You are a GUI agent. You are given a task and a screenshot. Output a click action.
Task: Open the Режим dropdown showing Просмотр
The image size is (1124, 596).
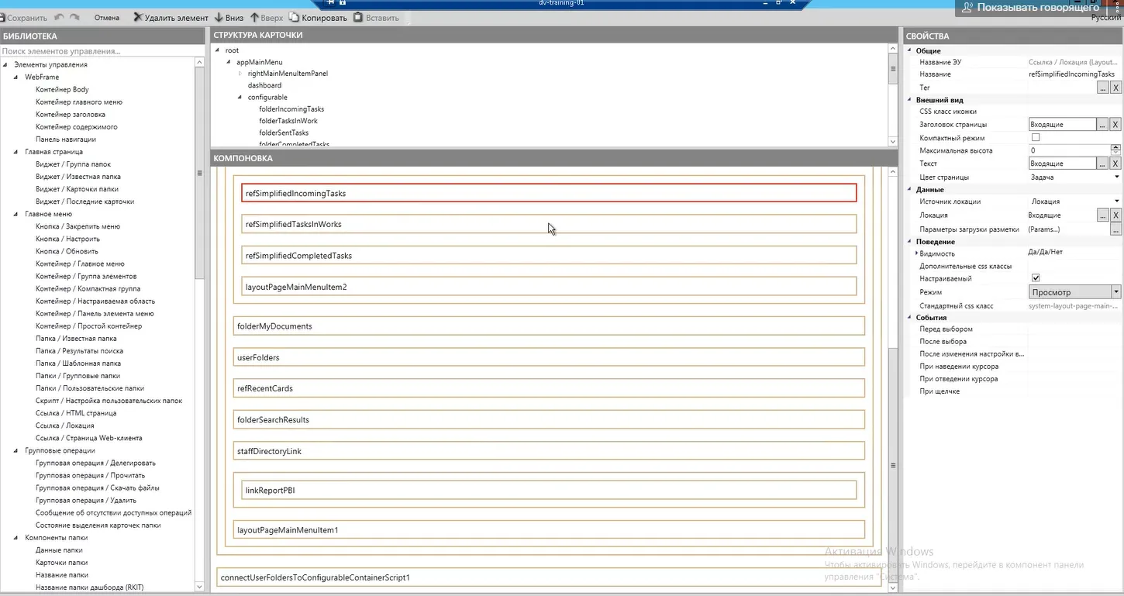pyautogui.click(x=1115, y=292)
